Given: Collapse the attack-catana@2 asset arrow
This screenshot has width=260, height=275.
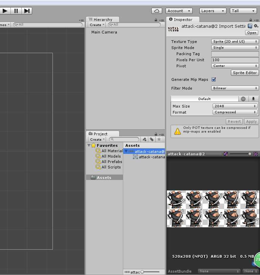Looking at the screenshot, I should coord(126,151).
